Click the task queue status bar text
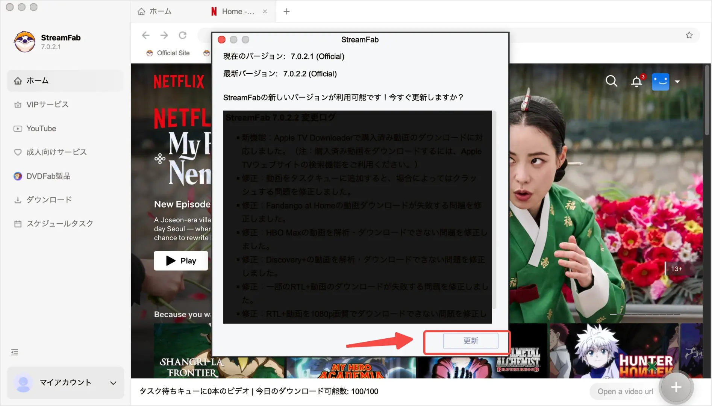This screenshot has height=406, width=712. [259, 391]
